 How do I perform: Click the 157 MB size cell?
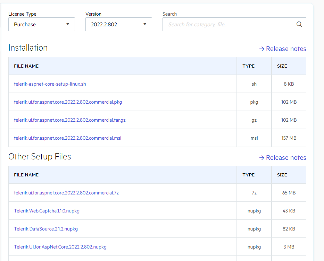point(289,138)
